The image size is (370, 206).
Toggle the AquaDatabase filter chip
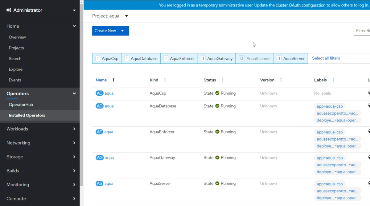tap(141, 58)
